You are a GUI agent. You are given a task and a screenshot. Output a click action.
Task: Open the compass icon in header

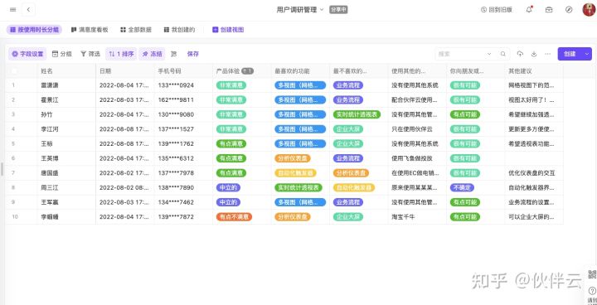click(x=569, y=10)
